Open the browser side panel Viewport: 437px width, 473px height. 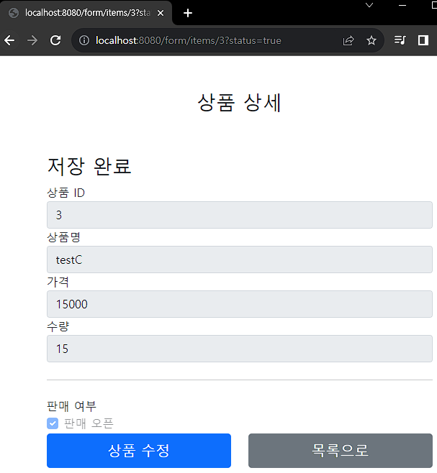click(423, 40)
